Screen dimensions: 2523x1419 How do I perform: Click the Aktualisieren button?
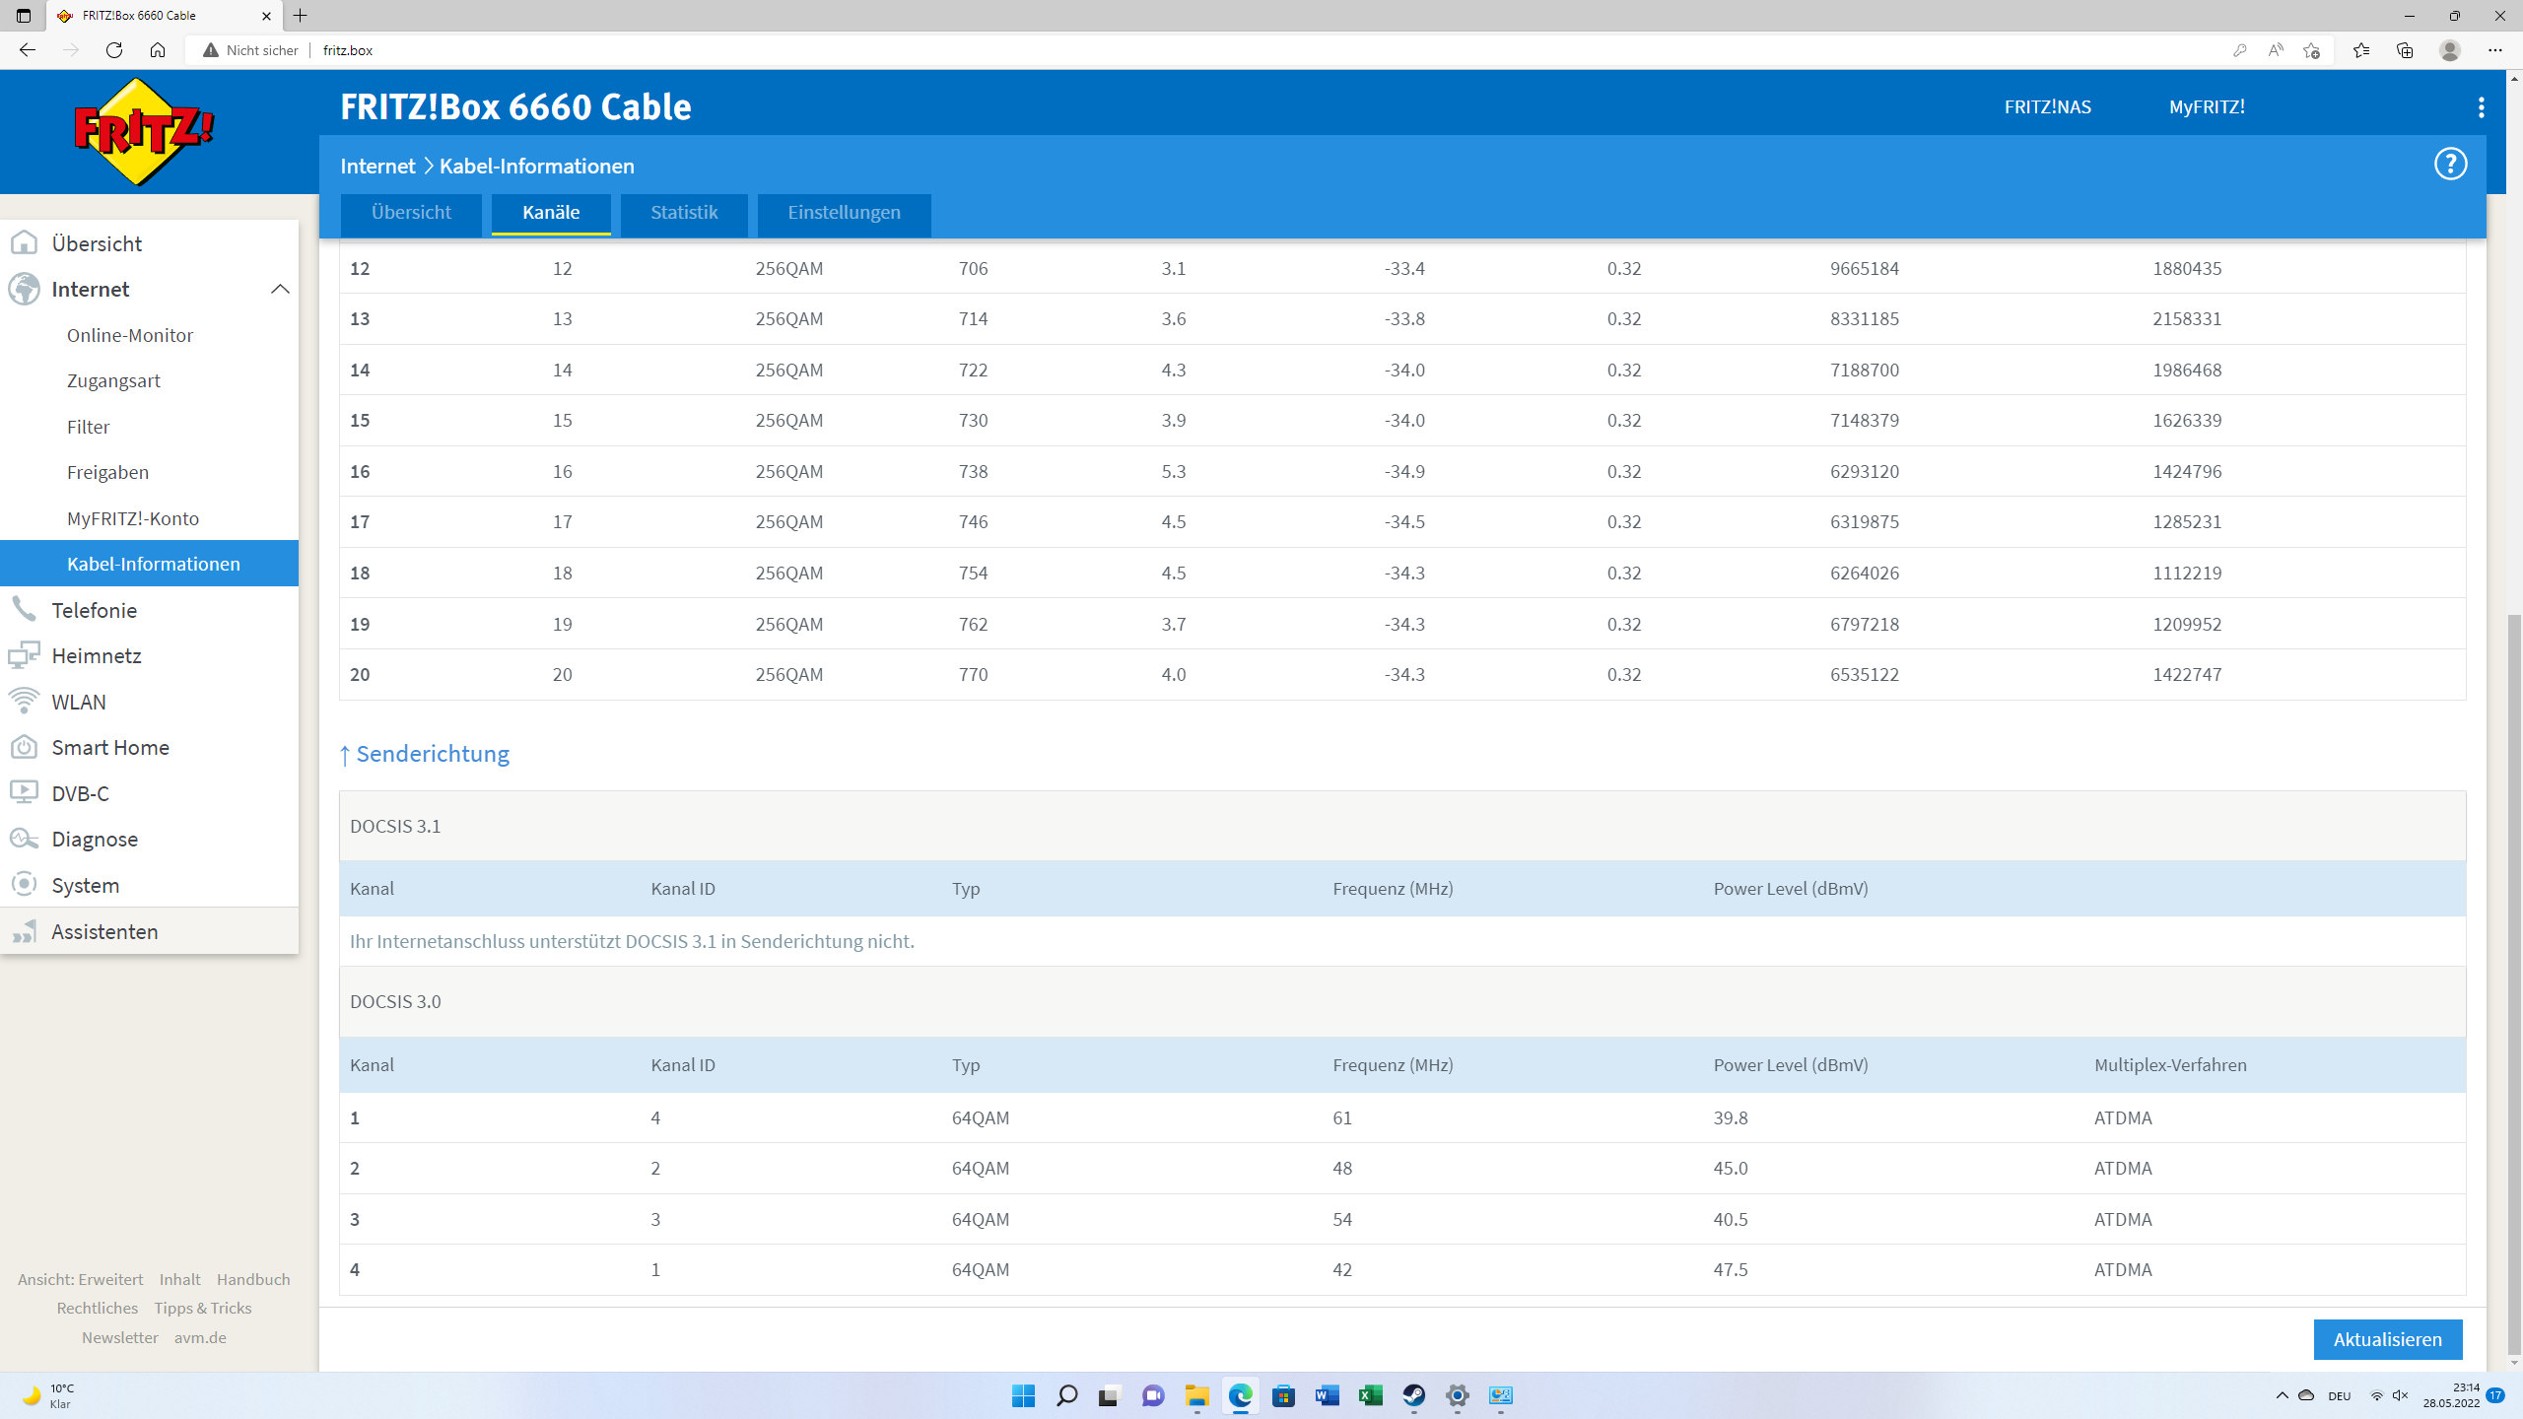coord(2387,1339)
